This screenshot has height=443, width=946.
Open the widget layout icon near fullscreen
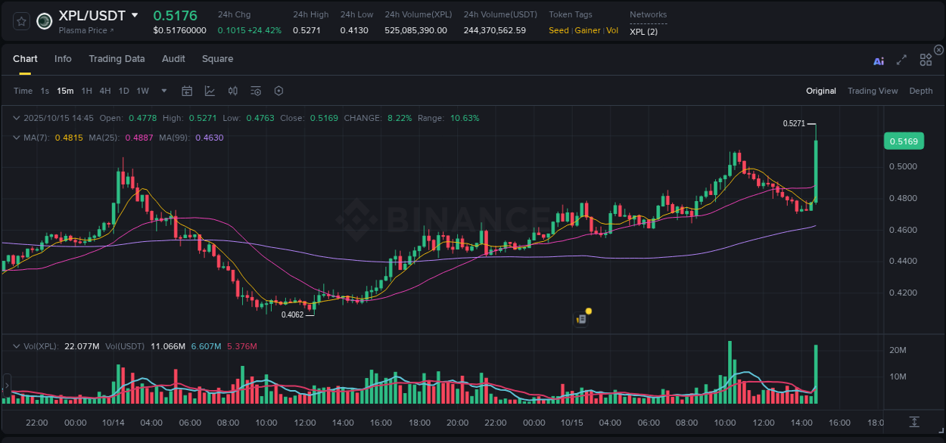pos(926,60)
